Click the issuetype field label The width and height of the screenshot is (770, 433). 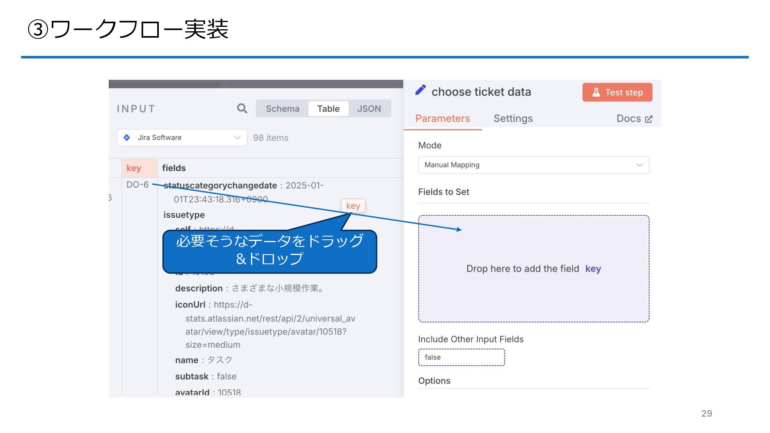point(184,215)
